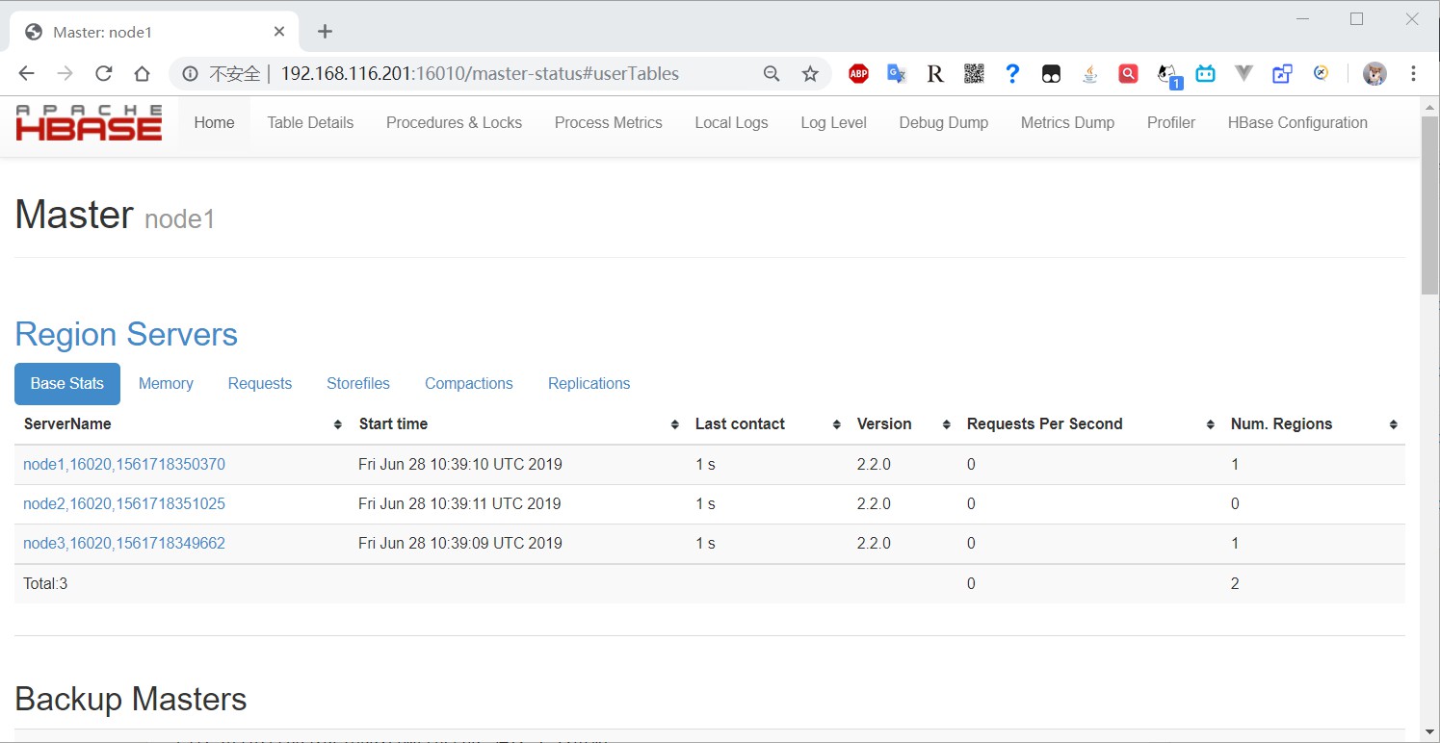Click the site info icon in address bar
This screenshot has width=1440, height=743.
click(191, 74)
